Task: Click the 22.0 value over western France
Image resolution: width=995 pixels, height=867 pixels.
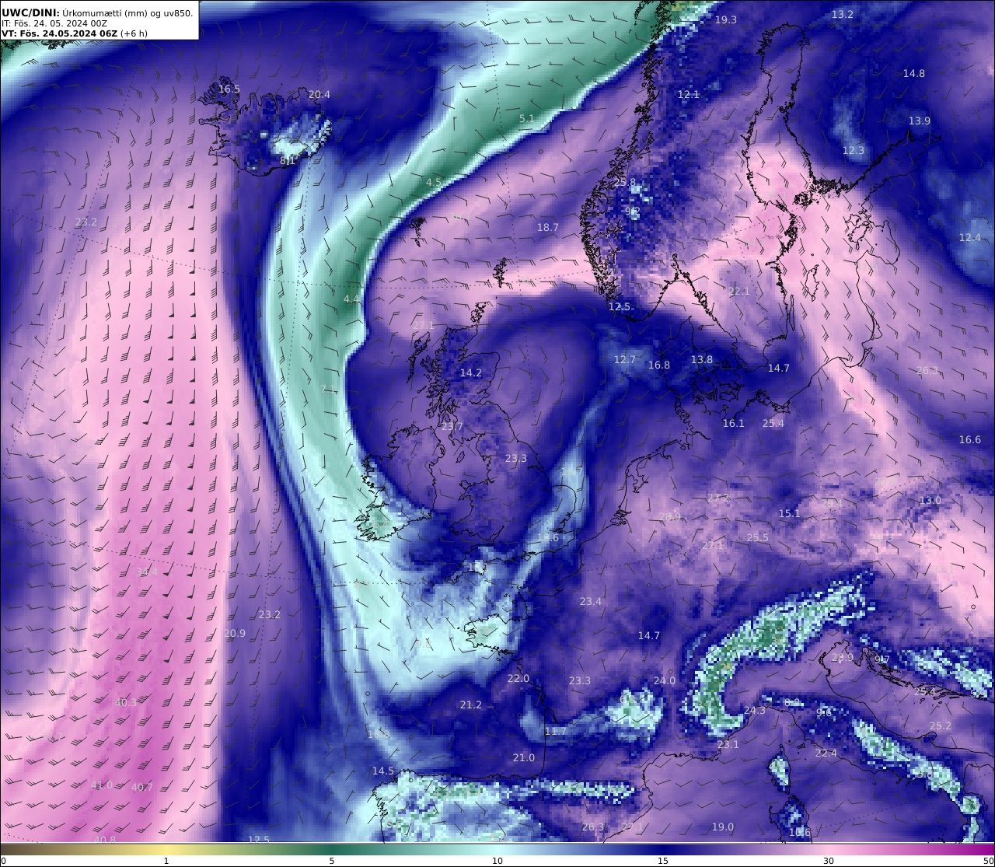Action: coord(518,679)
